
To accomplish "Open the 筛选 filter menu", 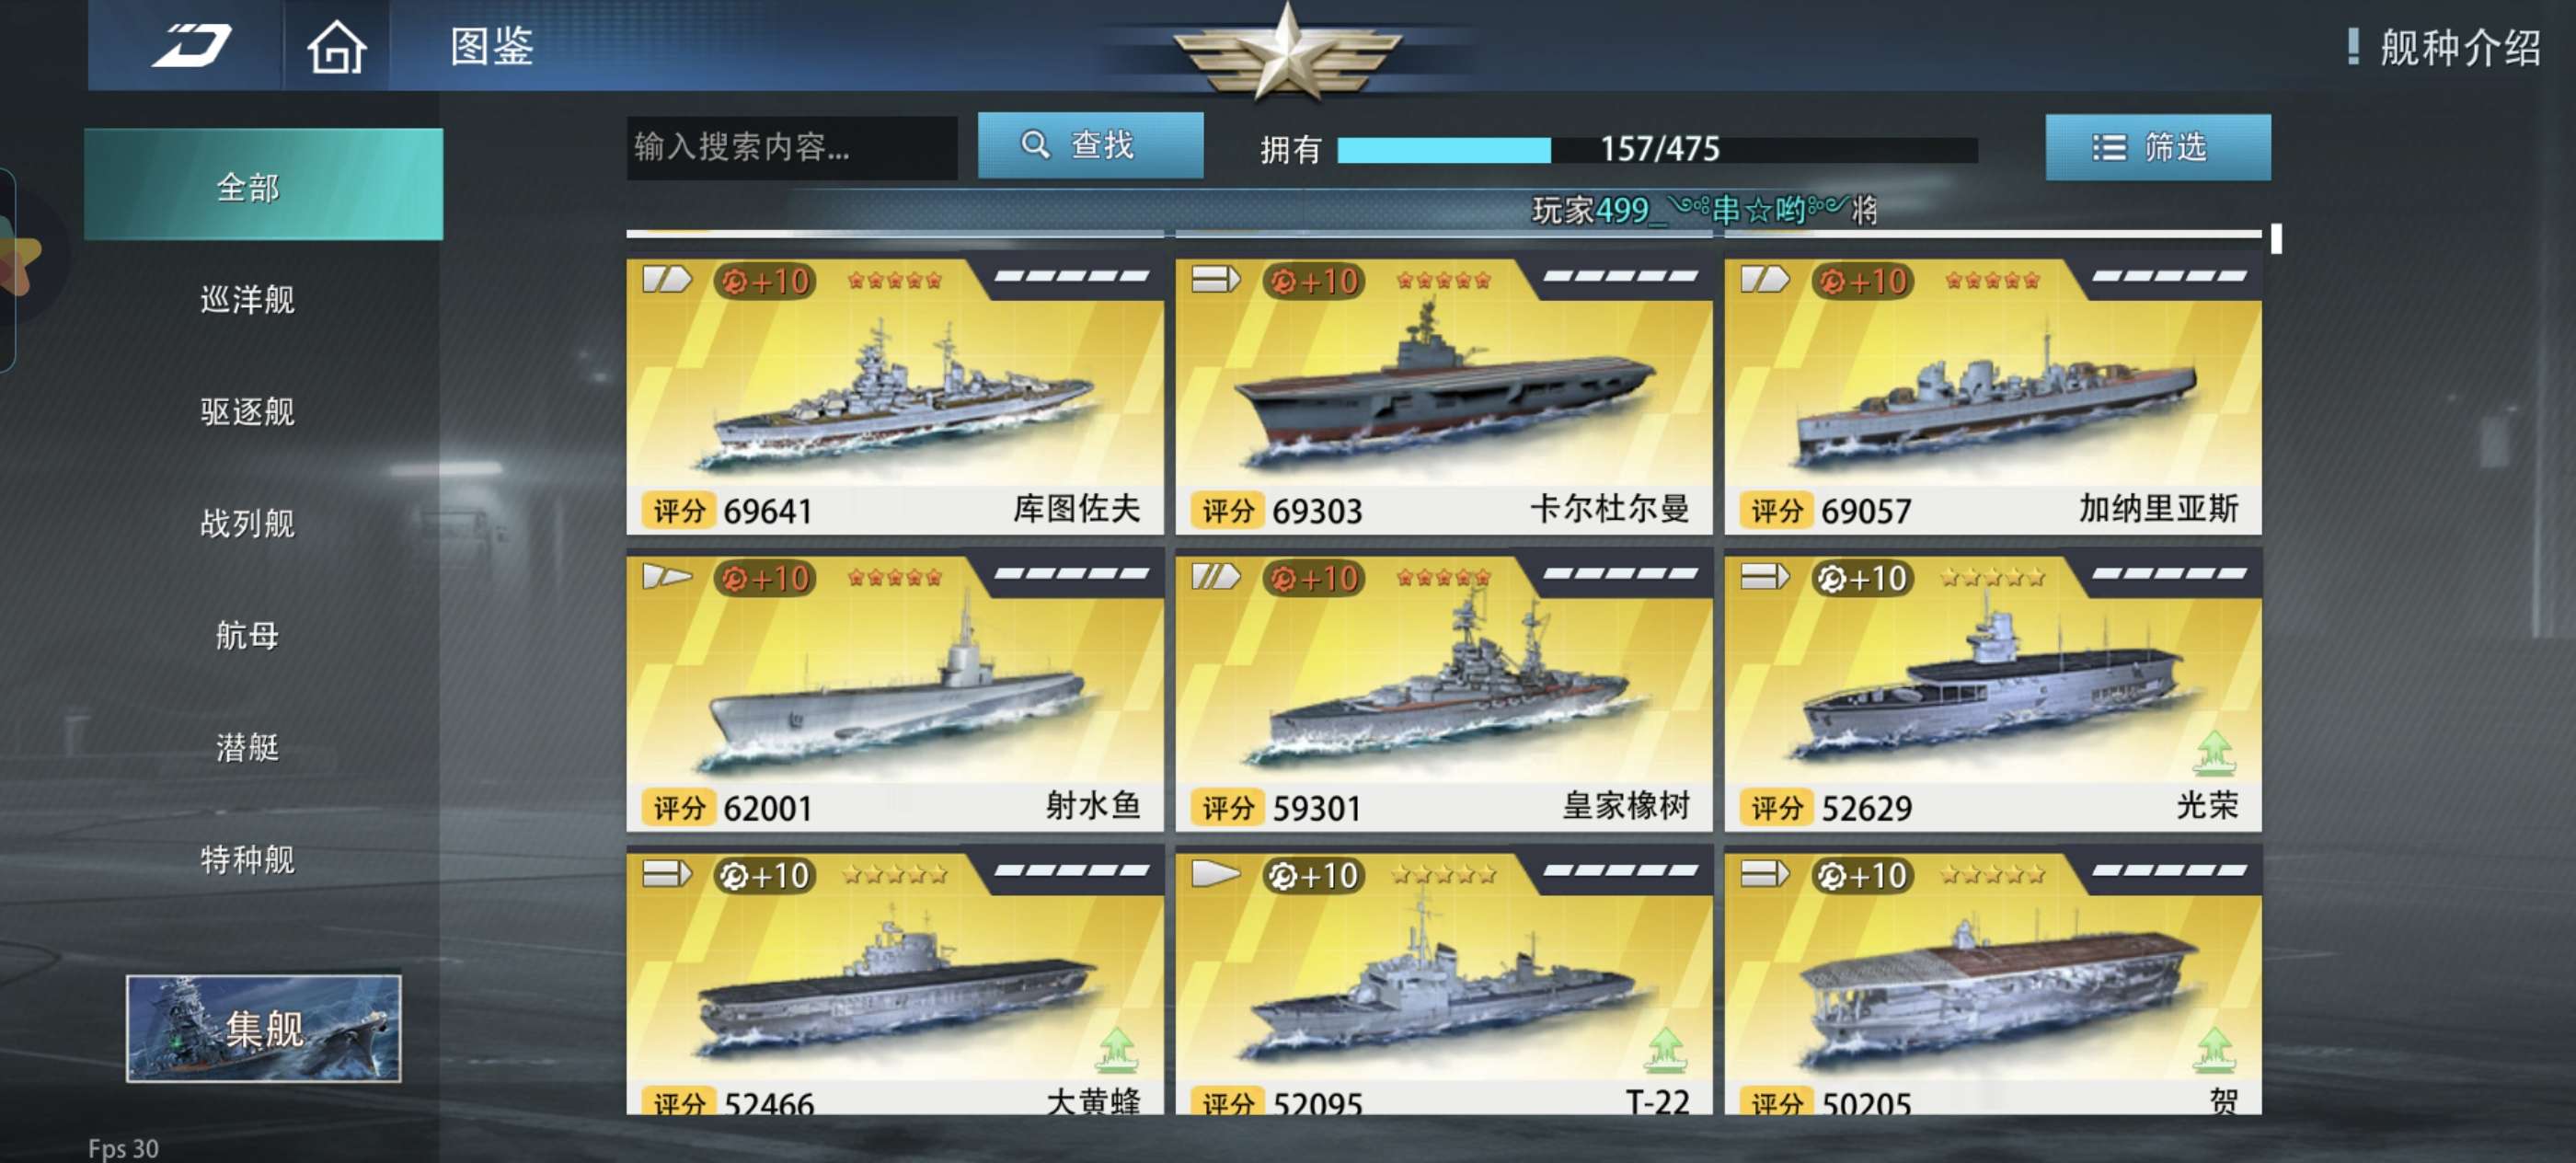I will (2157, 147).
